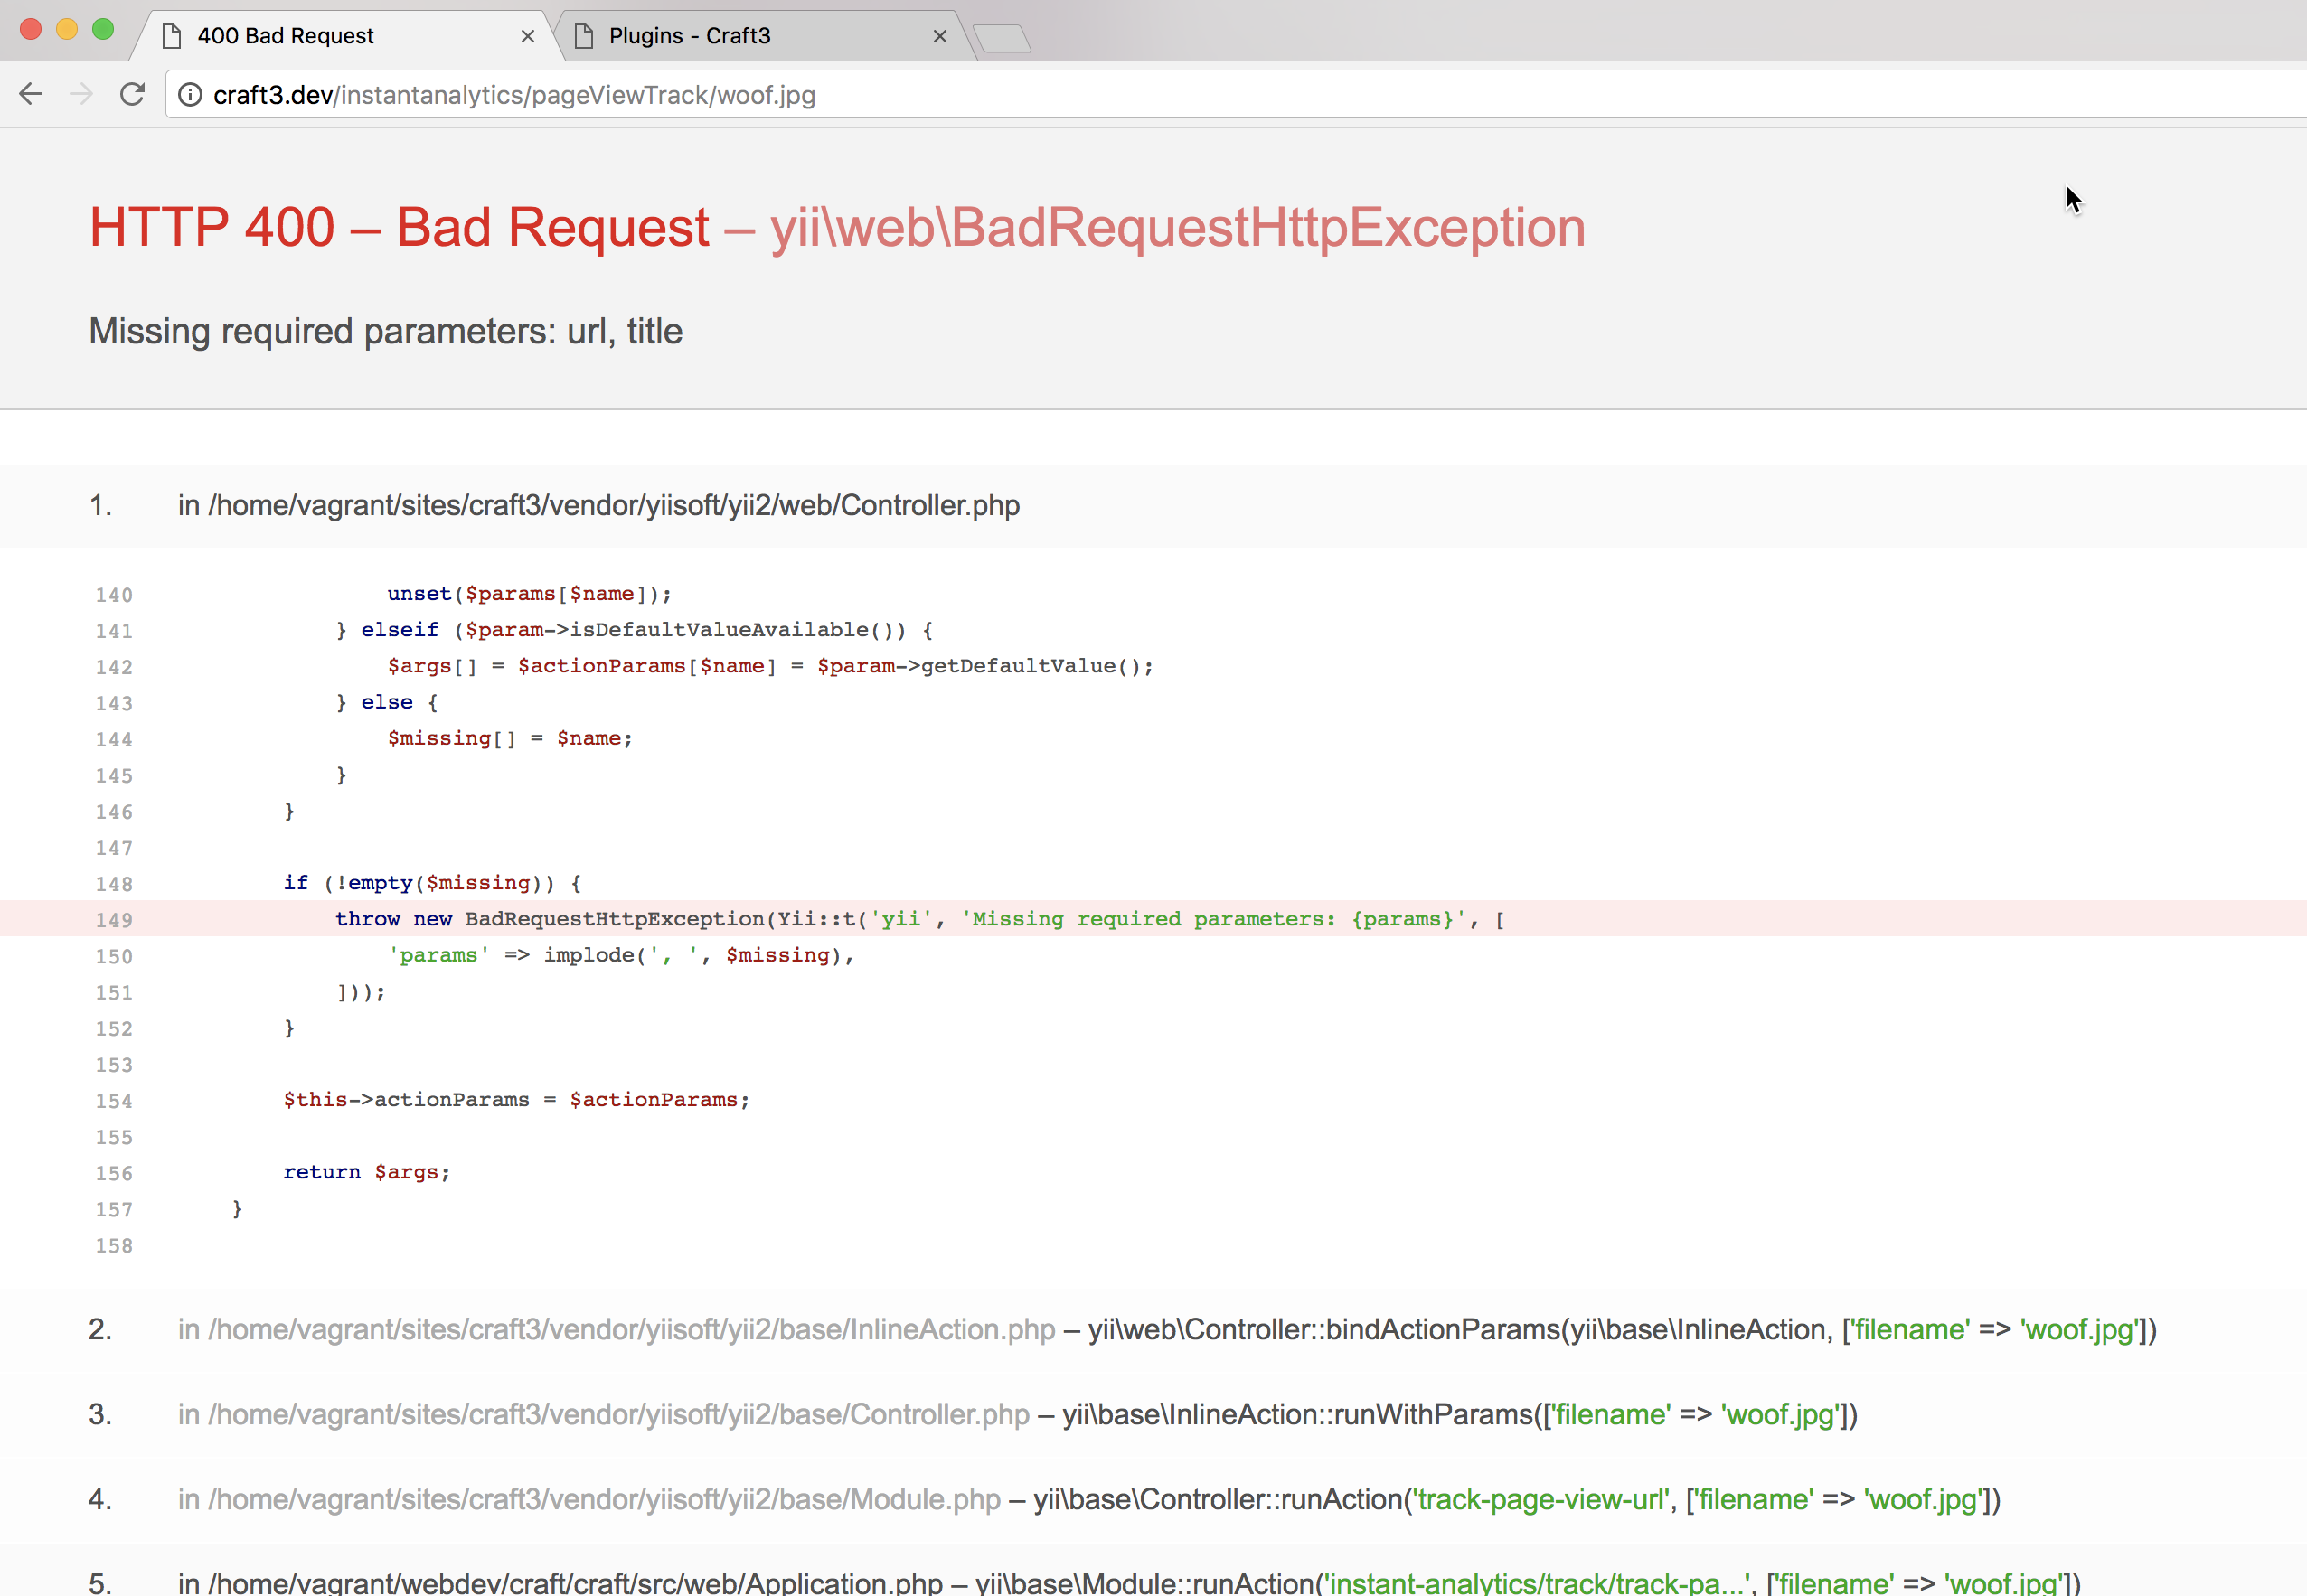2307x1596 pixels.
Task: Expand stack trace item 4, Module.php
Action: [x=589, y=1500]
